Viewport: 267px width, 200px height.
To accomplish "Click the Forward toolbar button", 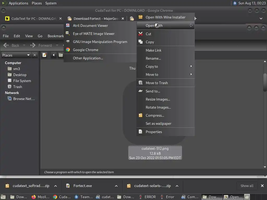I will tap(41, 45).
